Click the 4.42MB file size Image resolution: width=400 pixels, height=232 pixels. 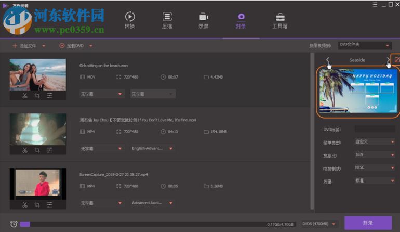[x=217, y=77]
